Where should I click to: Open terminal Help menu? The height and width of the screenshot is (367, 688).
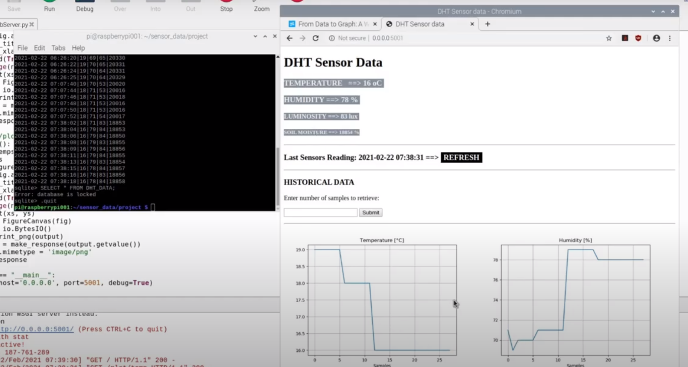pos(78,48)
